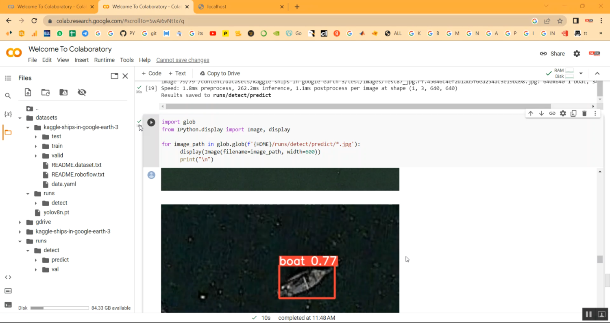Image resolution: width=610 pixels, height=323 pixels.
Task: Click Copy to Drive
Action: [x=220, y=73]
